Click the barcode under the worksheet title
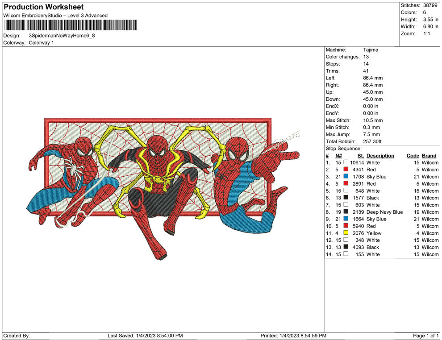This screenshot has width=442, height=340. point(71,25)
